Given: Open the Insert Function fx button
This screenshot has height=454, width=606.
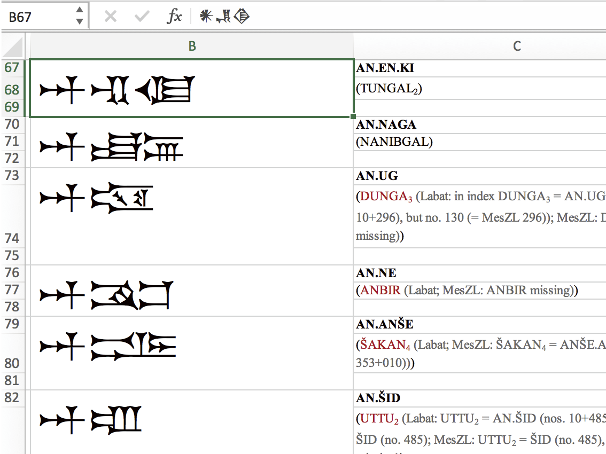Looking at the screenshot, I should click(x=174, y=16).
